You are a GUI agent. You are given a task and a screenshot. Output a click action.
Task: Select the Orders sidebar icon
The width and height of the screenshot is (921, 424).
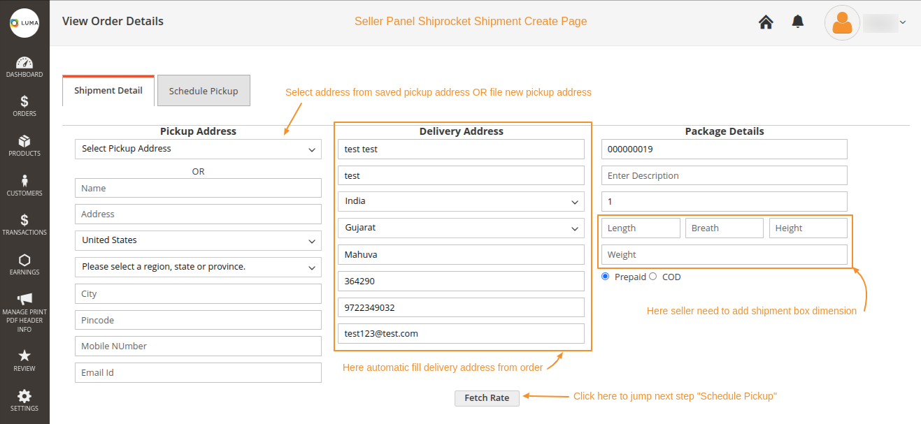(x=24, y=105)
